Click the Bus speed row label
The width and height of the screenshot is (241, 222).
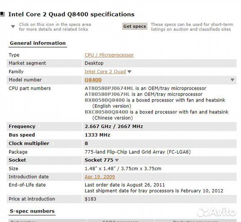(22, 135)
